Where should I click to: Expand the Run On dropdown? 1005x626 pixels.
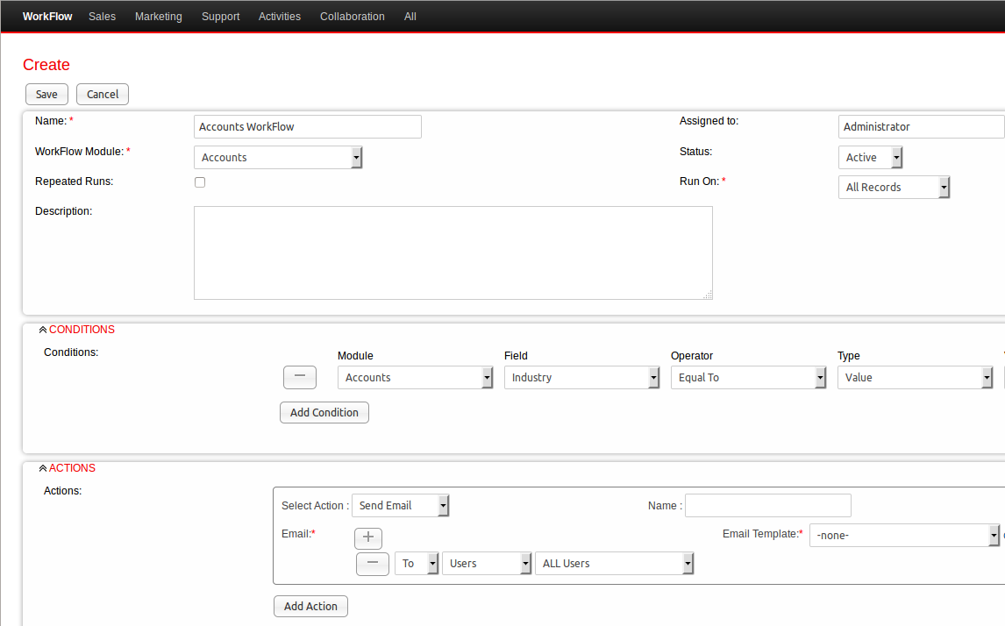click(x=894, y=188)
